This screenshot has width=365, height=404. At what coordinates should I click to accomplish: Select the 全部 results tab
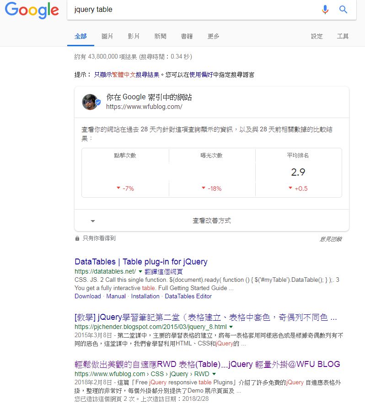point(81,36)
